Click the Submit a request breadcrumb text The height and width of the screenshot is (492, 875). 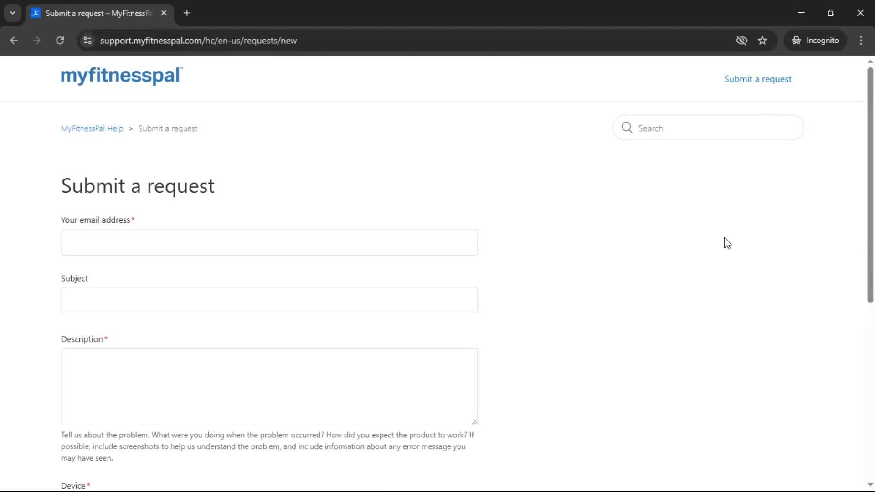click(x=168, y=128)
